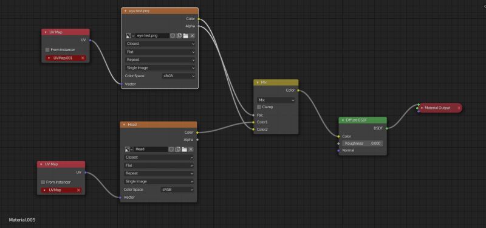Open the Mix blend type dropdown
This screenshot has width=486, height=228.
click(x=276, y=100)
